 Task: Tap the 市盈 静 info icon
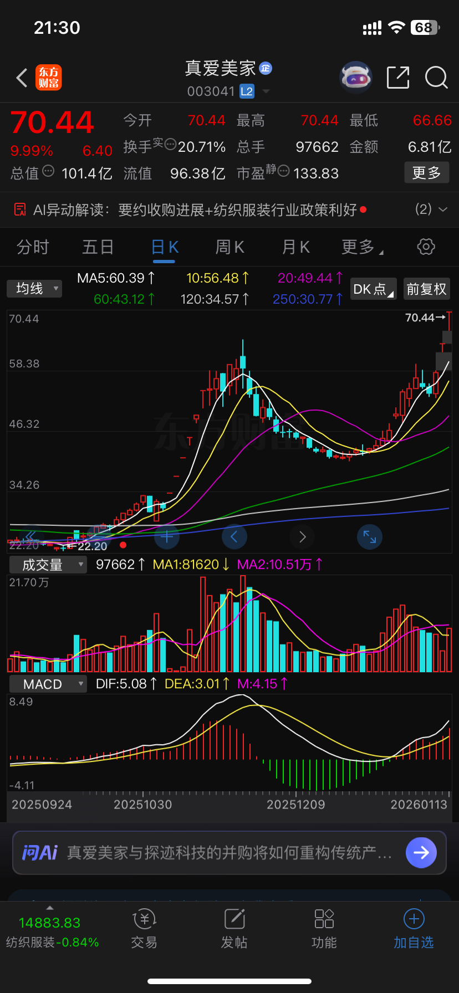click(x=283, y=171)
